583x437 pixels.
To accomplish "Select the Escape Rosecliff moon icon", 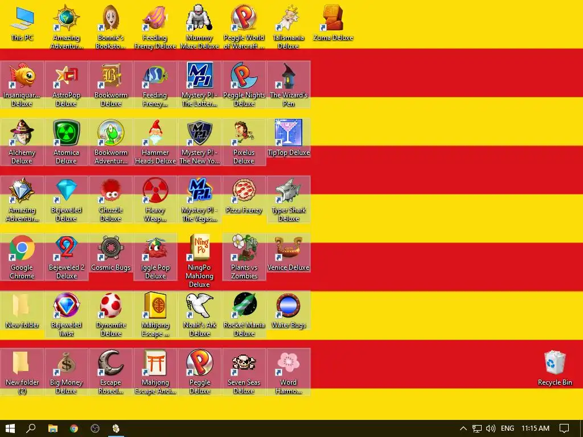I will (x=111, y=372).
